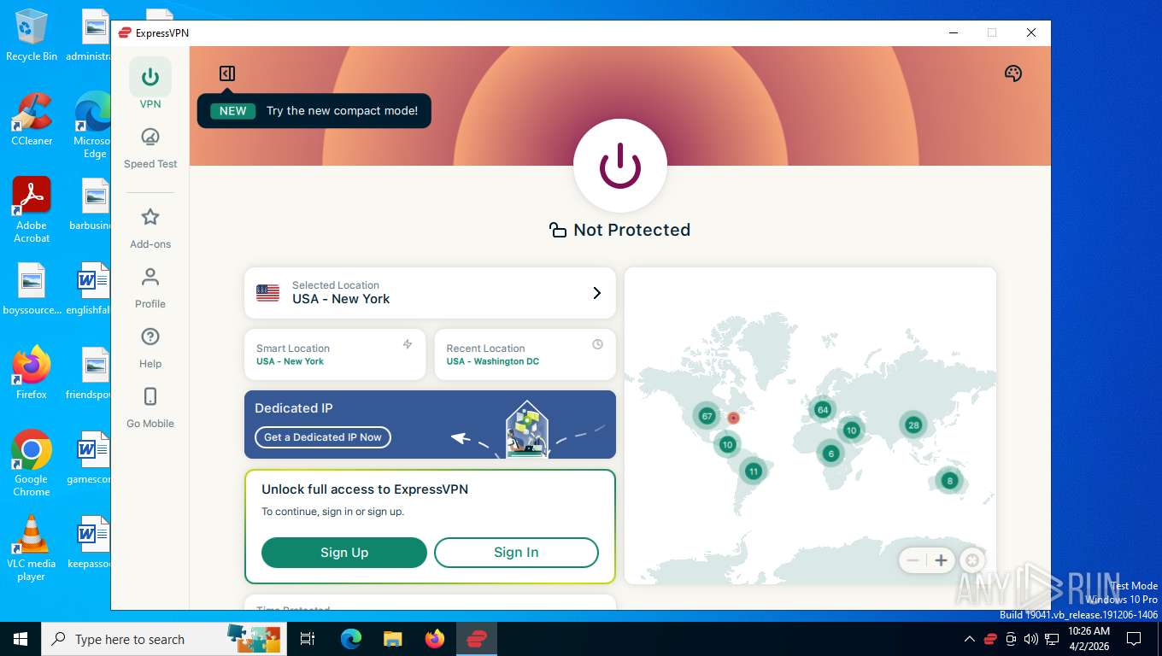Viewport: 1162px width, 656px height.
Task: Click the 64 server cluster in Europe
Action: click(823, 409)
